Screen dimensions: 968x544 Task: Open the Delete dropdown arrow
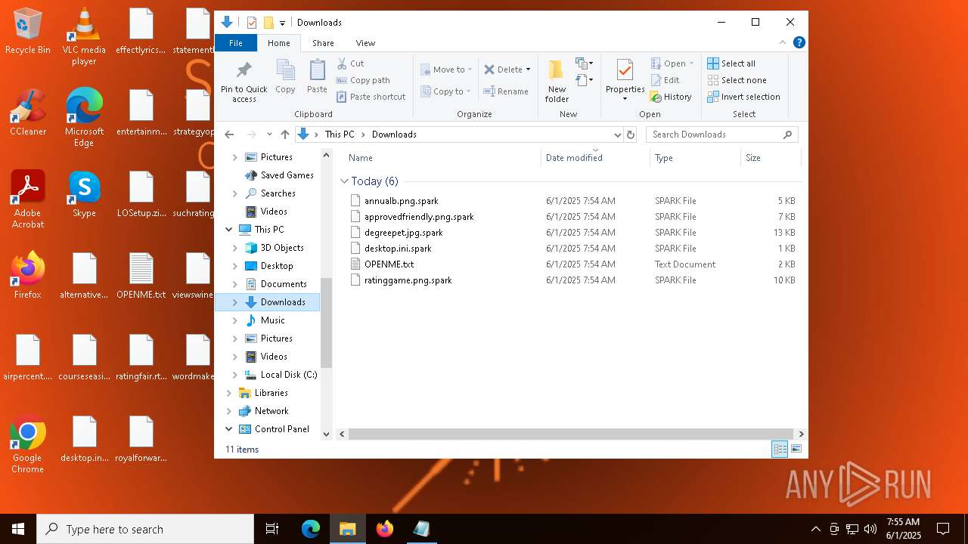point(528,70)
